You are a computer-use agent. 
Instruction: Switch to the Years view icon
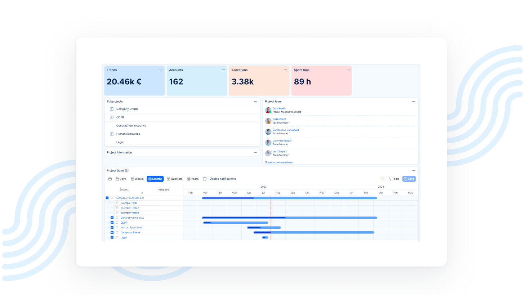click(x=188, y=179)
